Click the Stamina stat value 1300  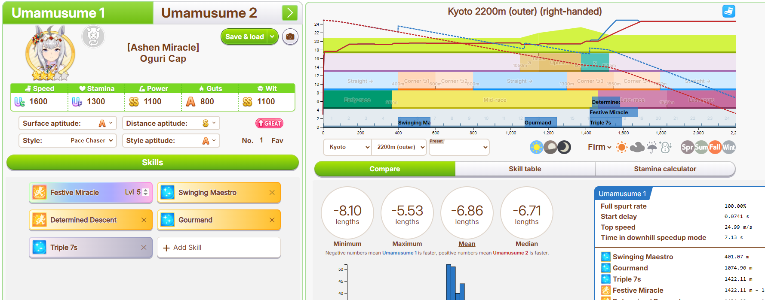click(96, 102)
